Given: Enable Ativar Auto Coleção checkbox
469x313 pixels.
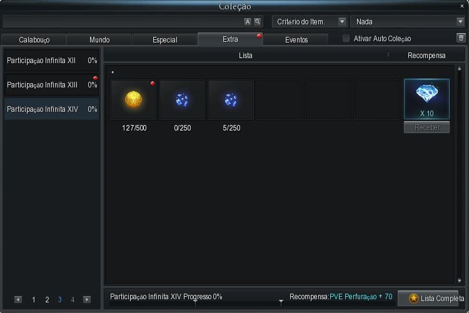Looking at the screenshot, I should pos(346,38).
